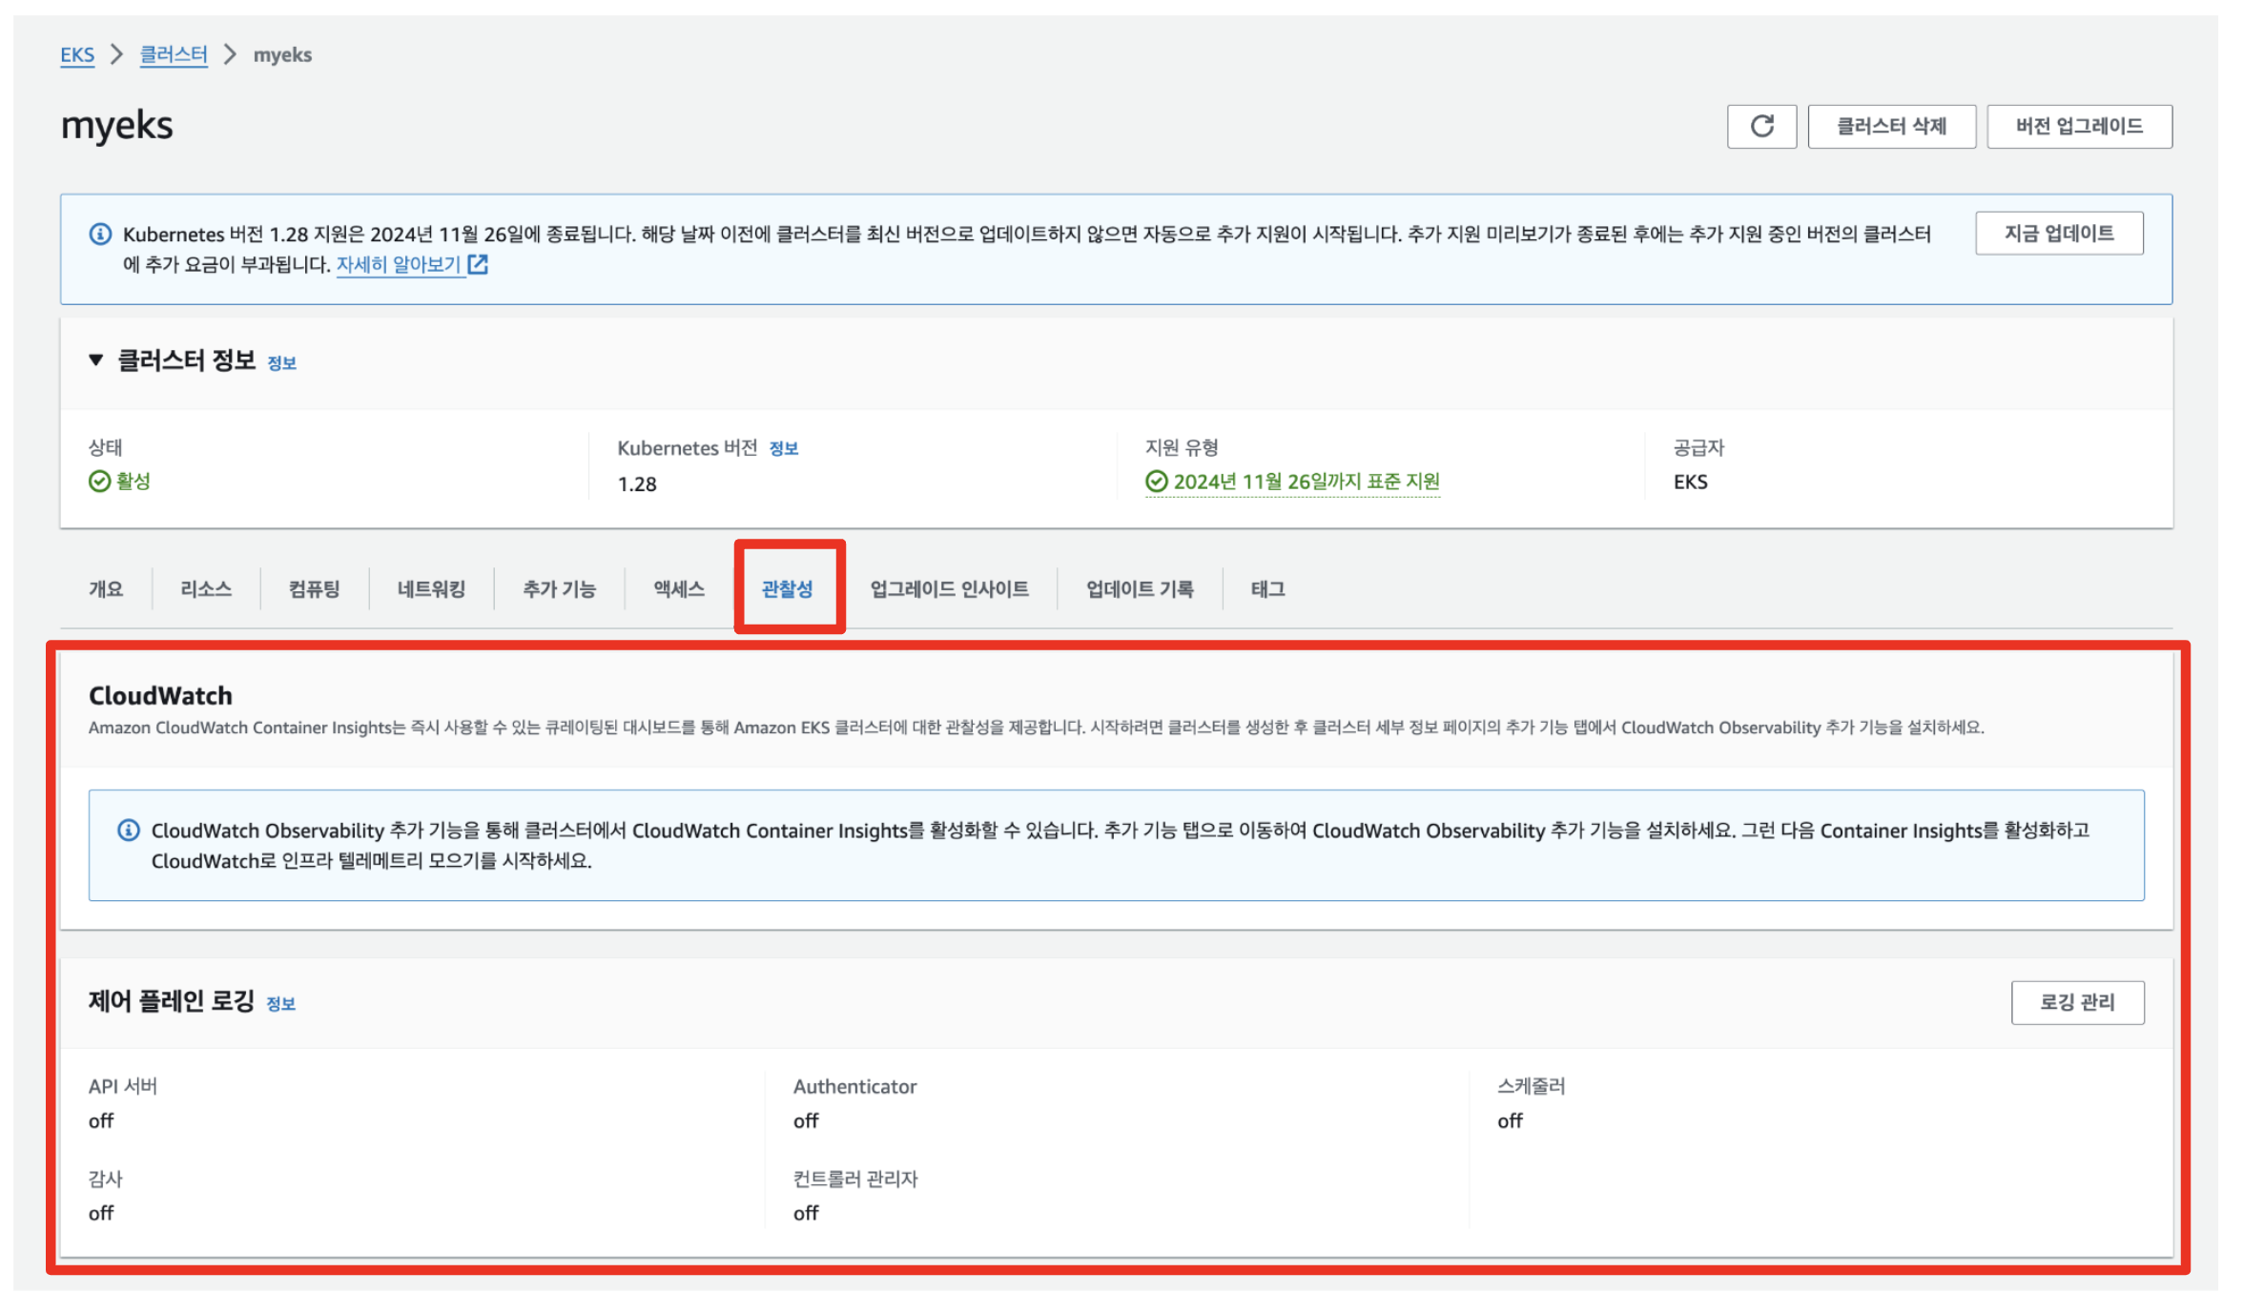Click 클러스터 breadcrumb link
This screenshot has height=1314, width=2243.
[173, 54]
